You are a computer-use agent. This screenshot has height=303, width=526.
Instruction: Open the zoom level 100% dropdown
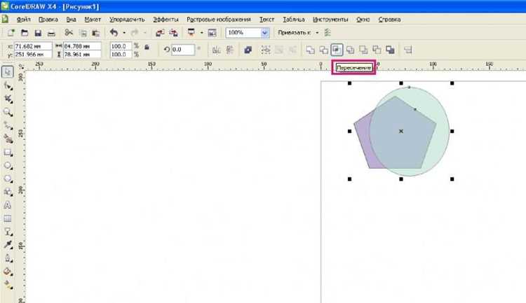click(x=264, y=33)
